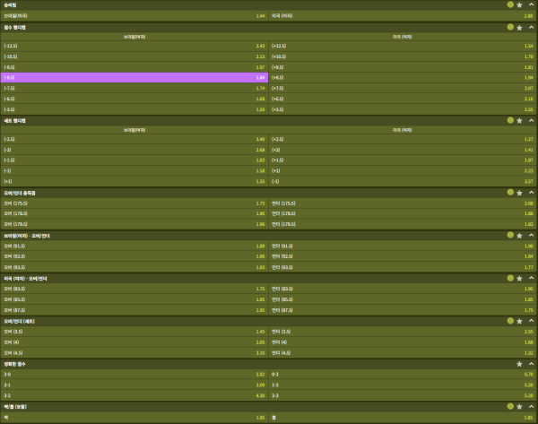This screenshot has height=424, width=538.
Task: Show info for 점수 핸디캡 section
Action: [510, 28]
